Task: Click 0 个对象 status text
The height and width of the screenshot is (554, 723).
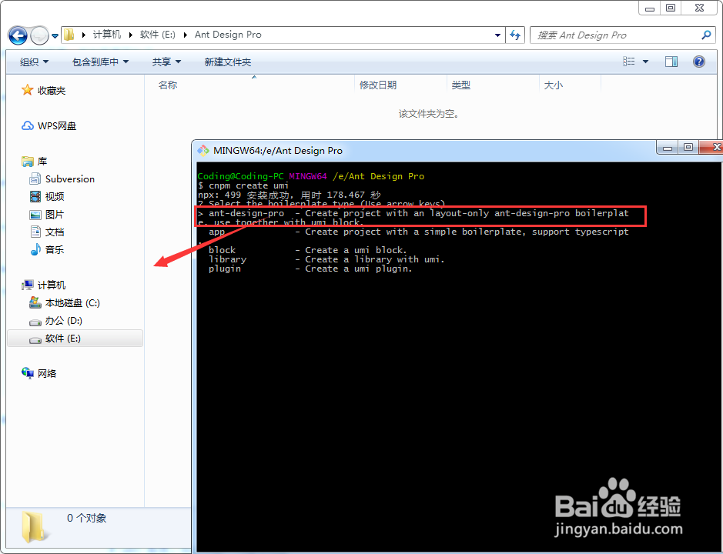Action: click(x=87, y=518)
